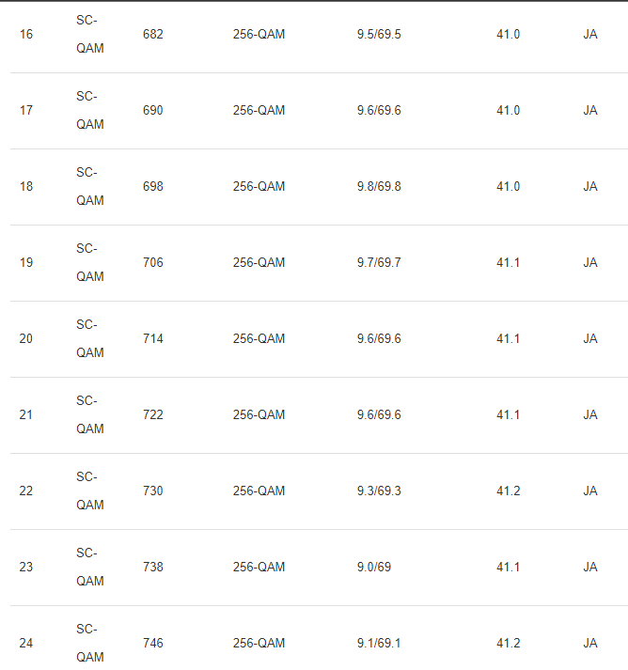Select the frequency value 690

pyautogui.click(x=152, y=111)
